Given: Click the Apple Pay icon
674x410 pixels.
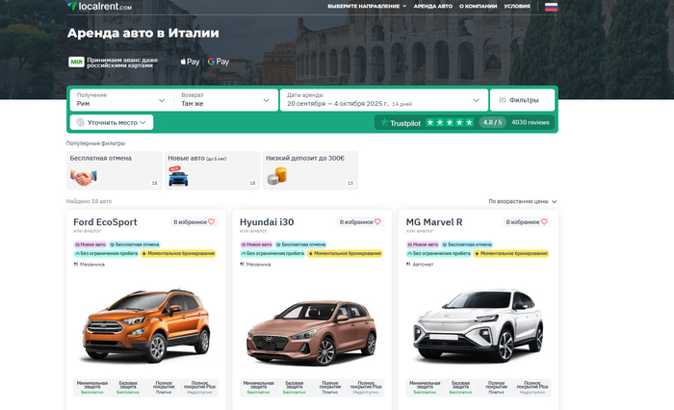Looking at the screenshot, I should [x=190, y=62].
